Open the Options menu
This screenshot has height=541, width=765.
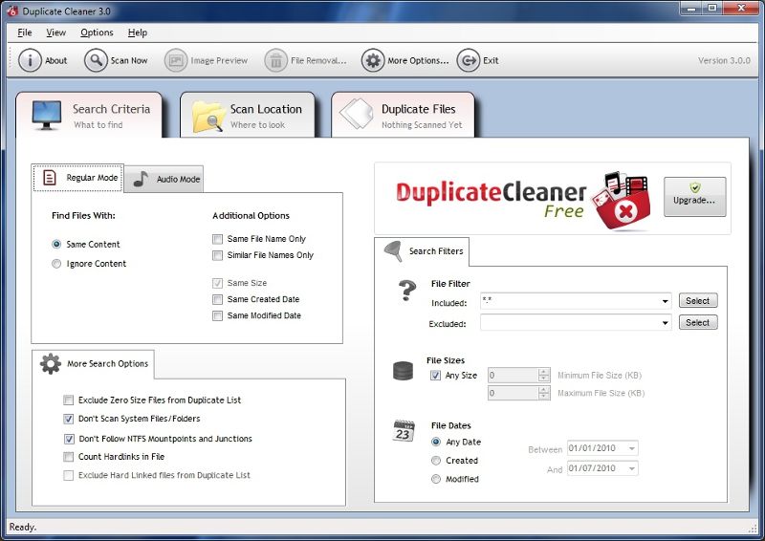[x=97, y=32]
